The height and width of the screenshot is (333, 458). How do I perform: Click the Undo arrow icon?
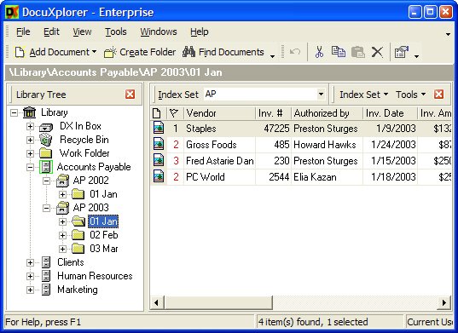click(295, 52)
